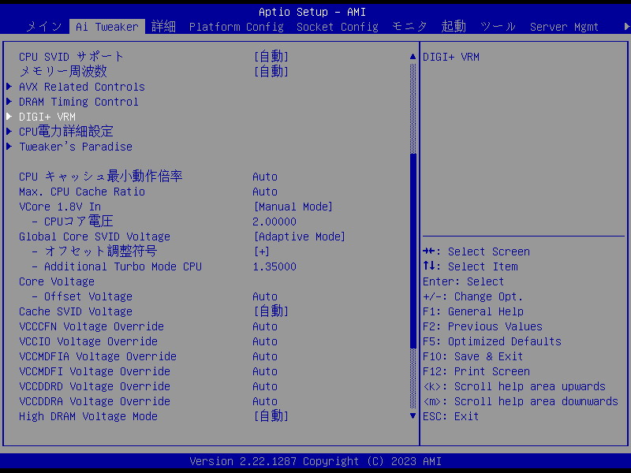Change High DRAM Voltage Mode [自動] option
The width and height of the screenshot is (631, 473).
[271, 416]
